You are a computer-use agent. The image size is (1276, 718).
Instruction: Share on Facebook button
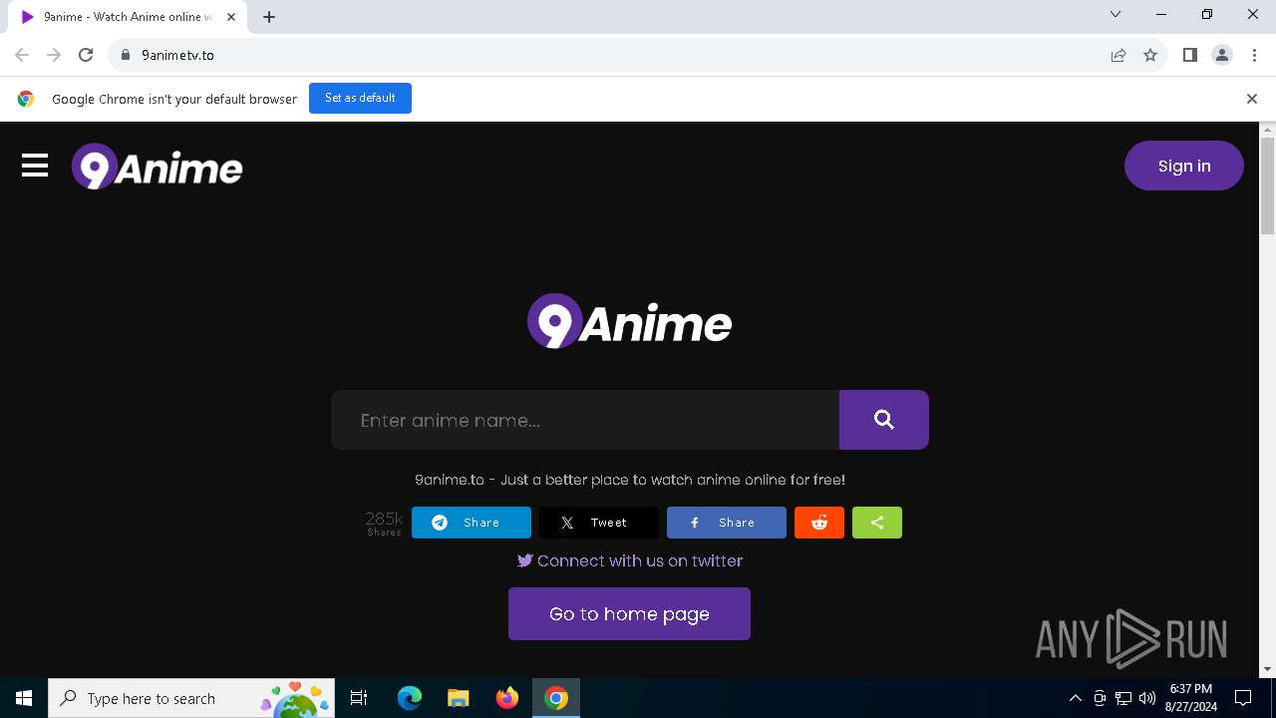[727, 523]
